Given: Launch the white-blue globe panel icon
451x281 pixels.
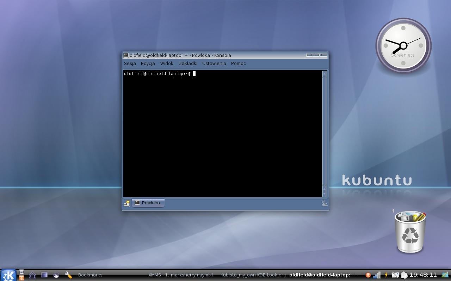Looking at the screenshot, I should [x=56, y=275].
